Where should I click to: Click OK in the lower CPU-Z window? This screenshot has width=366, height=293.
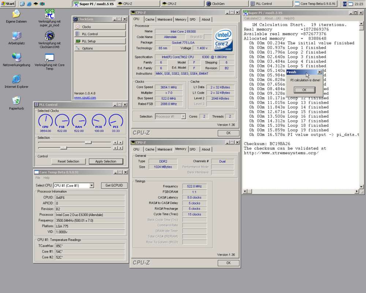[228, 263]
